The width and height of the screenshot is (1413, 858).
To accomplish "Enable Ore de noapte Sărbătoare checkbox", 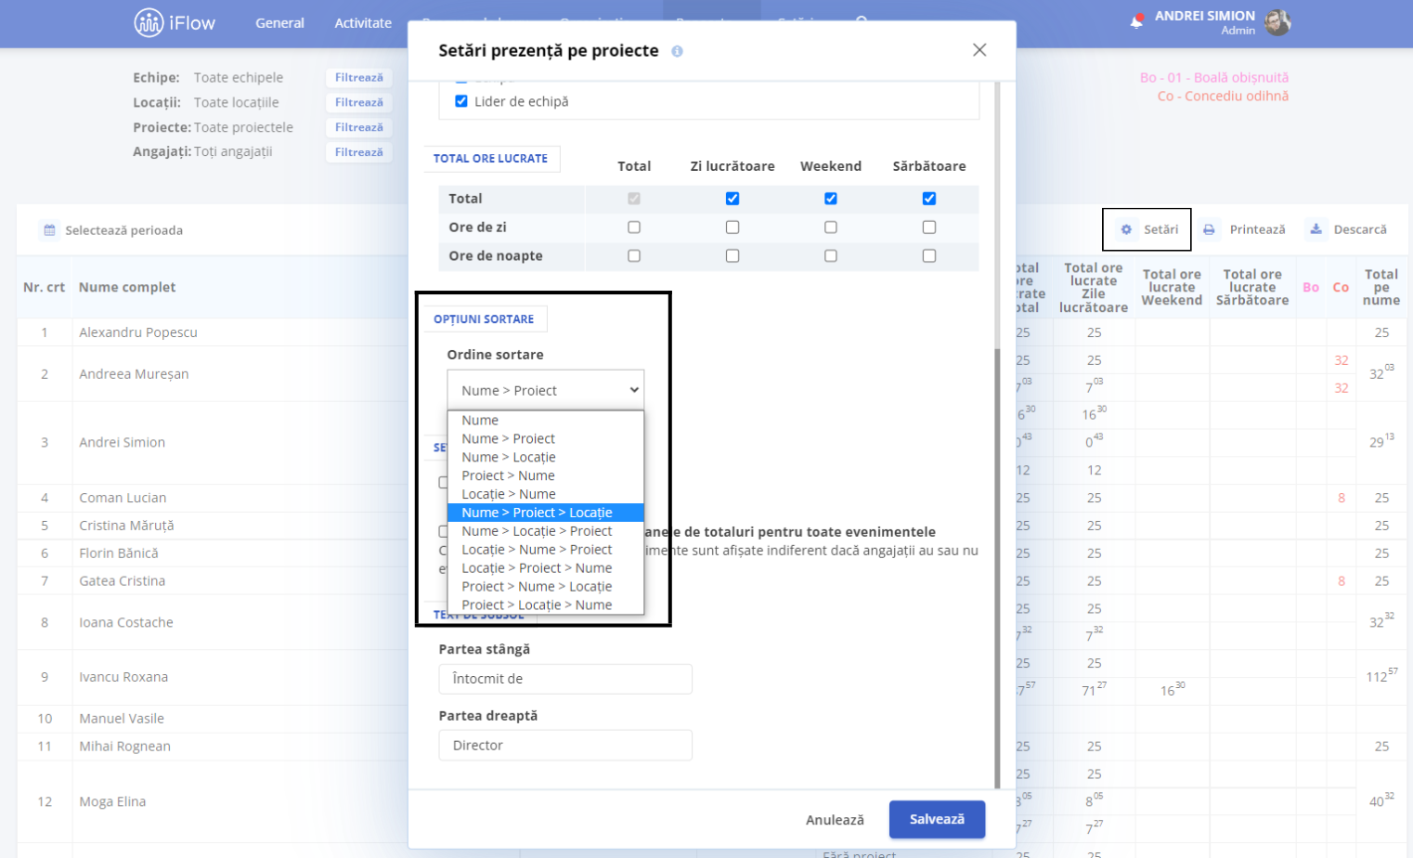I will pos(929,255).
